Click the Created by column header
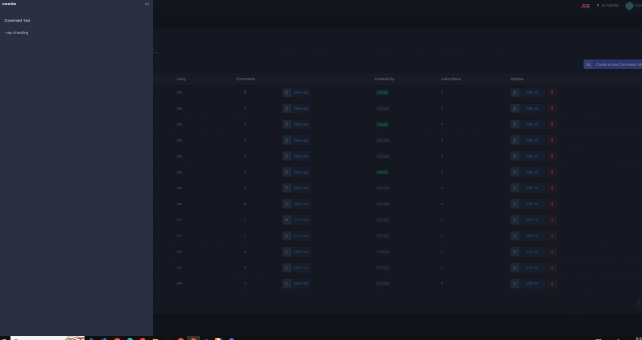The image size is (642, 340). click(x=384, y=79)
